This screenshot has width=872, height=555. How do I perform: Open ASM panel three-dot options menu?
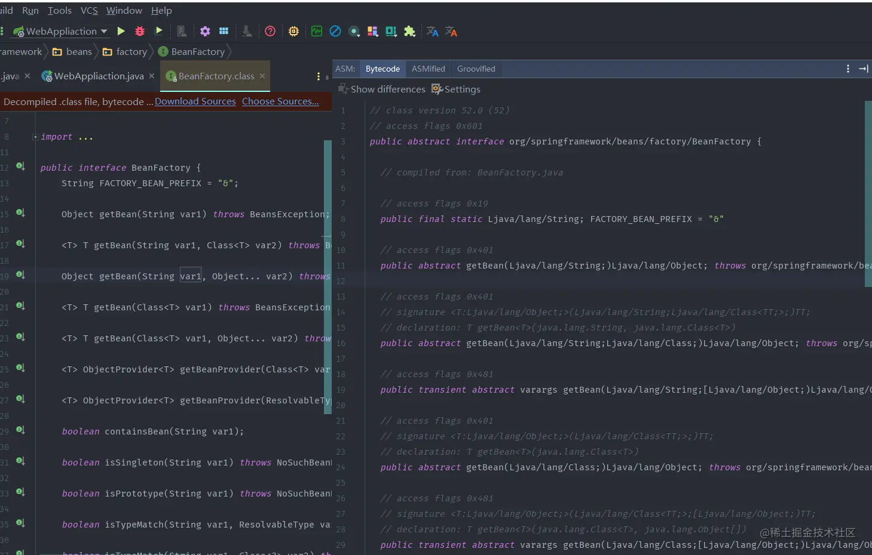(848, 69)
